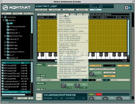Click the Formant knob
The image size is (135, 104).
(91, 74)
